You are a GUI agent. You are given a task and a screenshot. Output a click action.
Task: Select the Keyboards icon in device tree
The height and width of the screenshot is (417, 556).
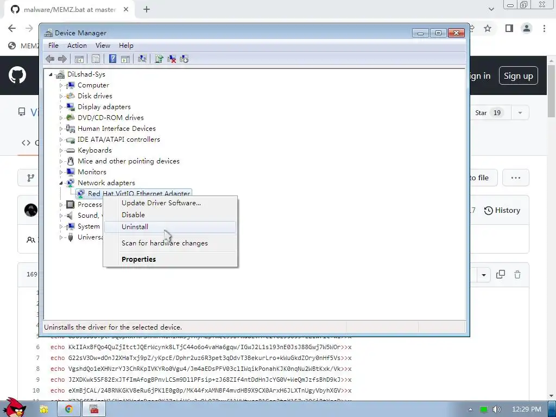(71, 150)
